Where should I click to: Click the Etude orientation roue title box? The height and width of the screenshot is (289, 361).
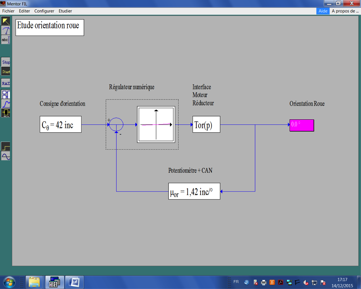point(50,28)
